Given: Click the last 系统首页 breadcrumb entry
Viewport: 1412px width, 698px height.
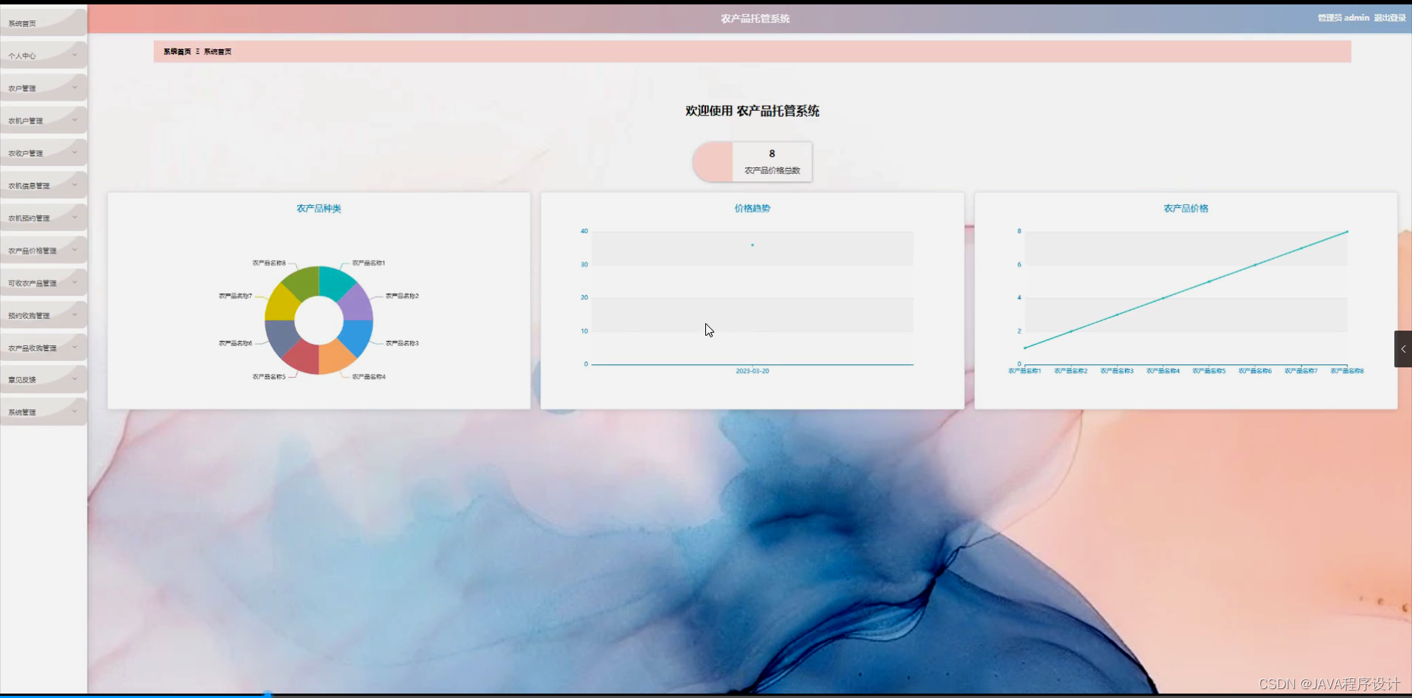Looking at the screenshot, I should [x=218, y=51].
